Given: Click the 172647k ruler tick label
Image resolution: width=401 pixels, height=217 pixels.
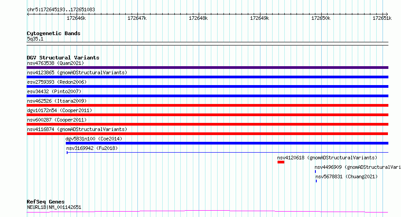Looking at the screenshot, I should click(137, 18).
